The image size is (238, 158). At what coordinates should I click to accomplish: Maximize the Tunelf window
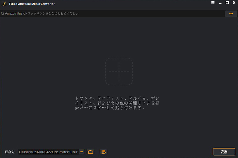227,3
